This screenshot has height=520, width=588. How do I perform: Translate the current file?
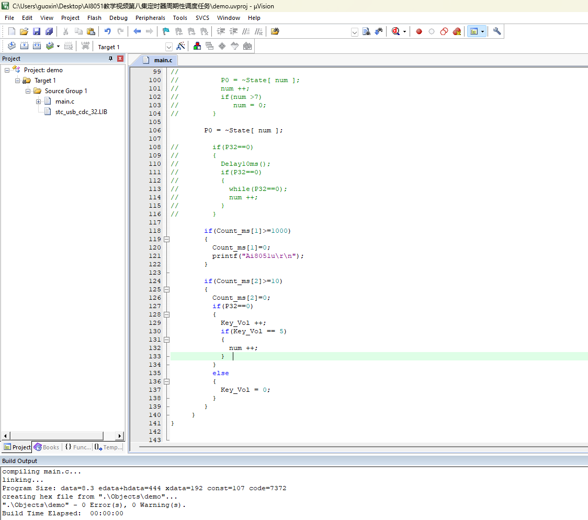click(x=12, y=46)
